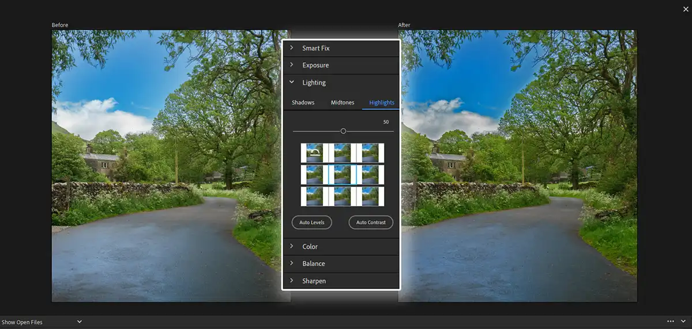Close the Quick edit view with X
692x329 pixels.
(x=685, y=9)
